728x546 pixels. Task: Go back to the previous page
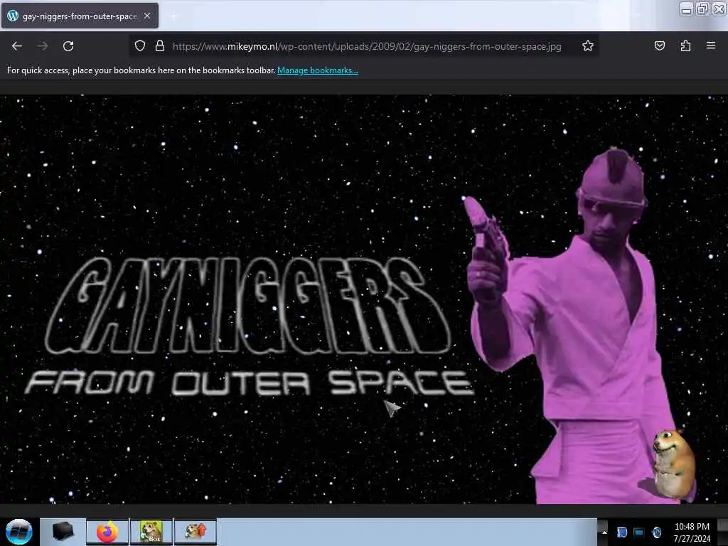point(17,46)
